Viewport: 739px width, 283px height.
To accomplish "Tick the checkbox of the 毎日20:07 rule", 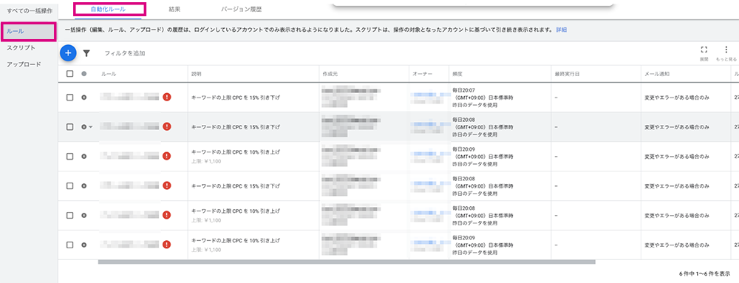I will pos(69,98).
